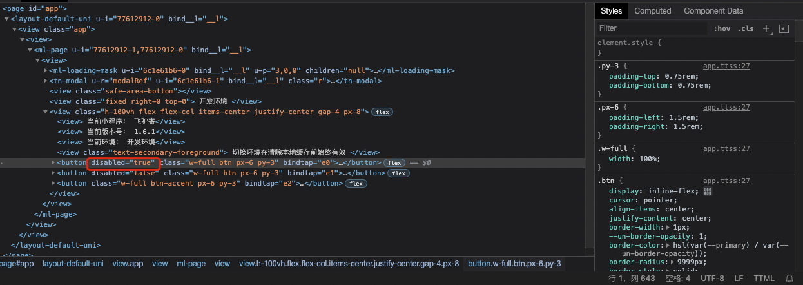Screen dimensions: 803x285
Task: Toggle the .cls class editor
Action: pos(746,28)
